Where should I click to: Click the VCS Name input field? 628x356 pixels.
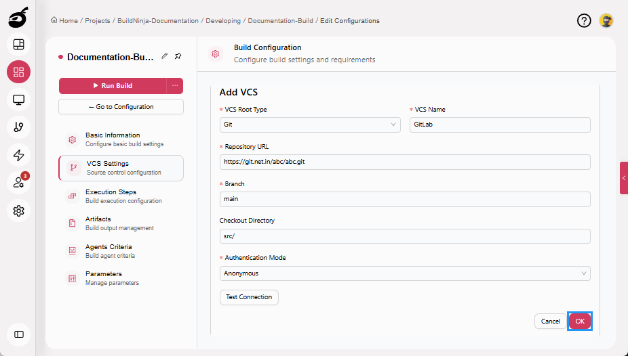click(500, 125)
